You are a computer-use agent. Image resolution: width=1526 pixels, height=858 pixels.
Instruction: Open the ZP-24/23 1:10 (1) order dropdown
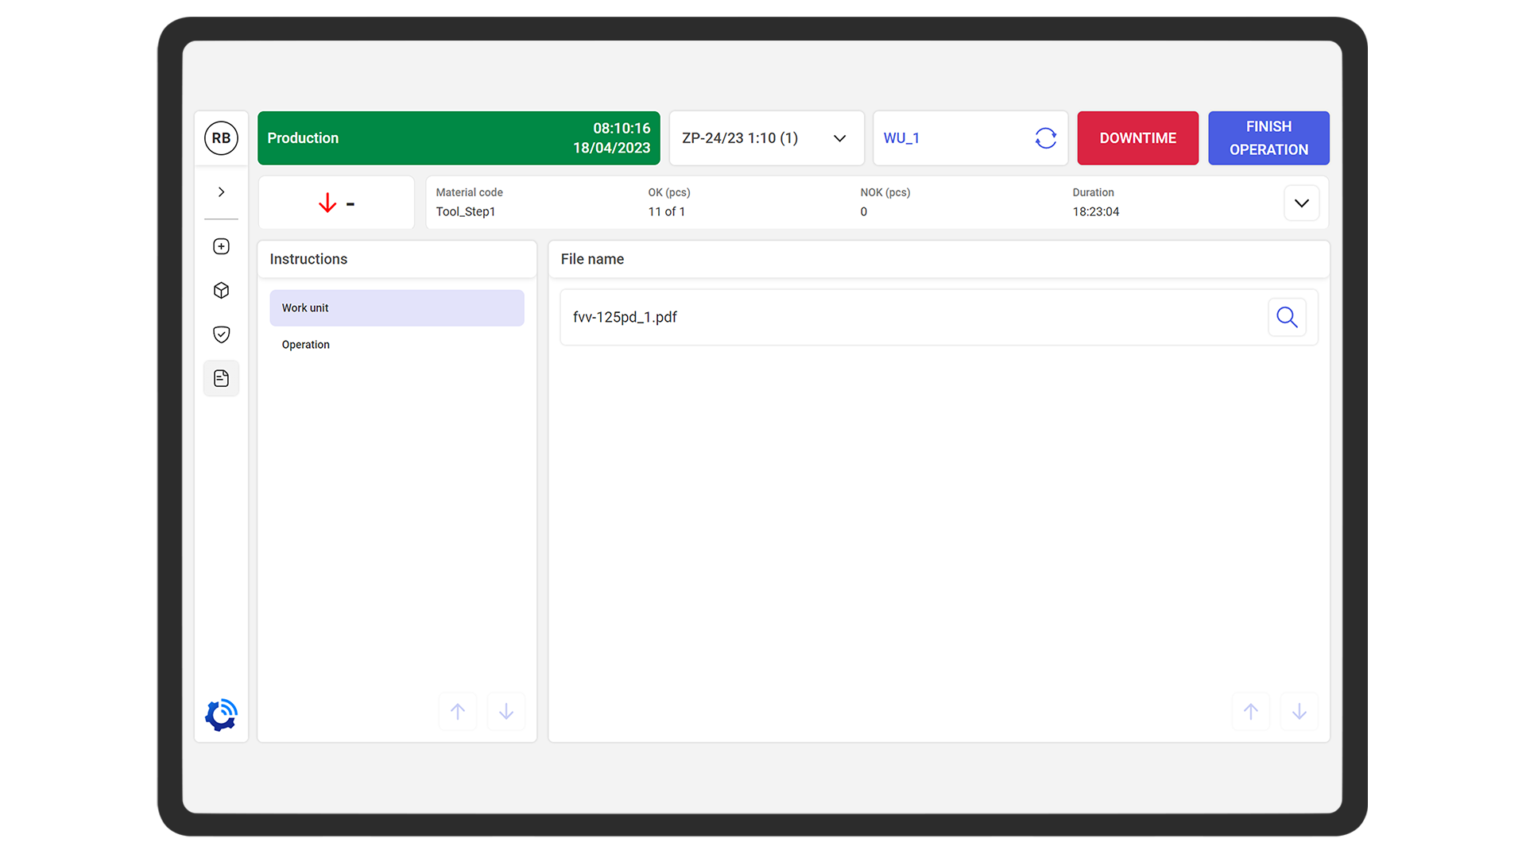pyautogui.click(x=766, y=138)
